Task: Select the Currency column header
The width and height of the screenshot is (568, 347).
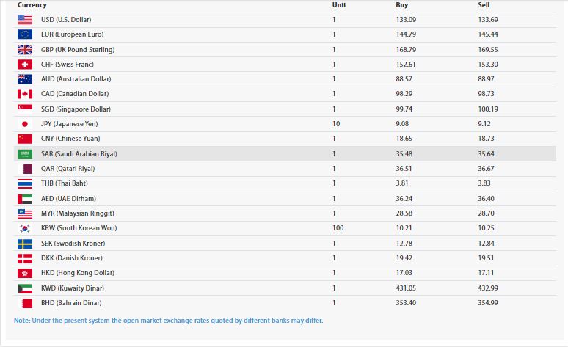Action: pyautogui.click(x=32, y=5)
